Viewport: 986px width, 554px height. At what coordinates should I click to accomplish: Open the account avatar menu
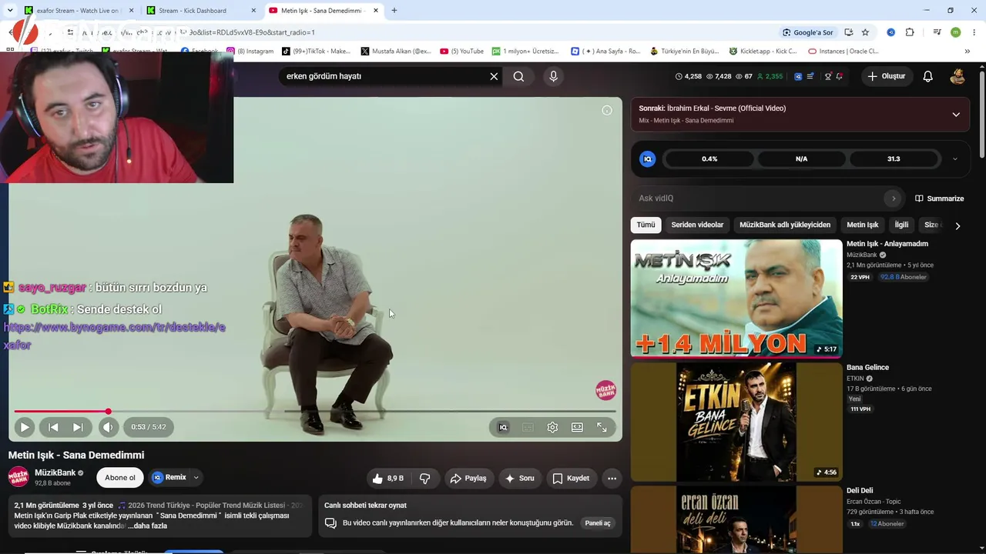point(957,76)
